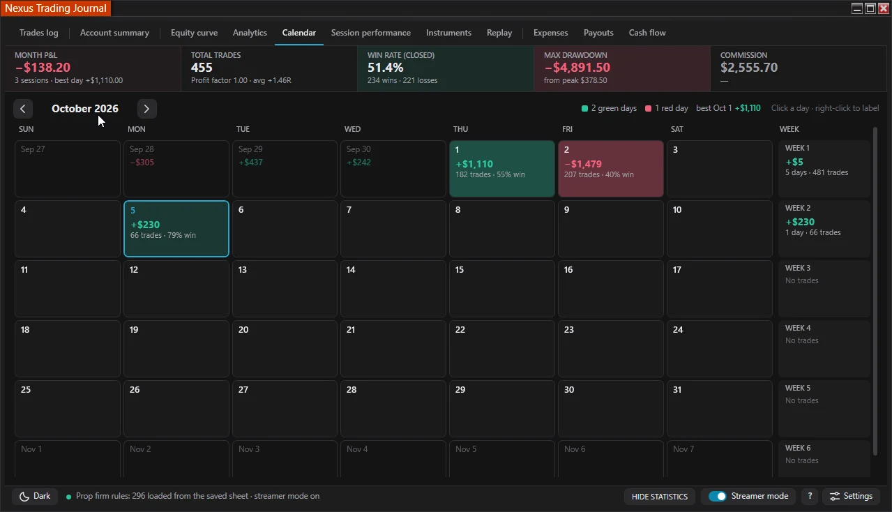Screen dimensions: 892x512
Task: Go to the next month
Action: [146, 109]
